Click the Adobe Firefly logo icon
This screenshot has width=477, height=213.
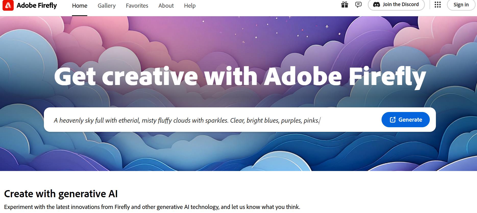point(8,5)
